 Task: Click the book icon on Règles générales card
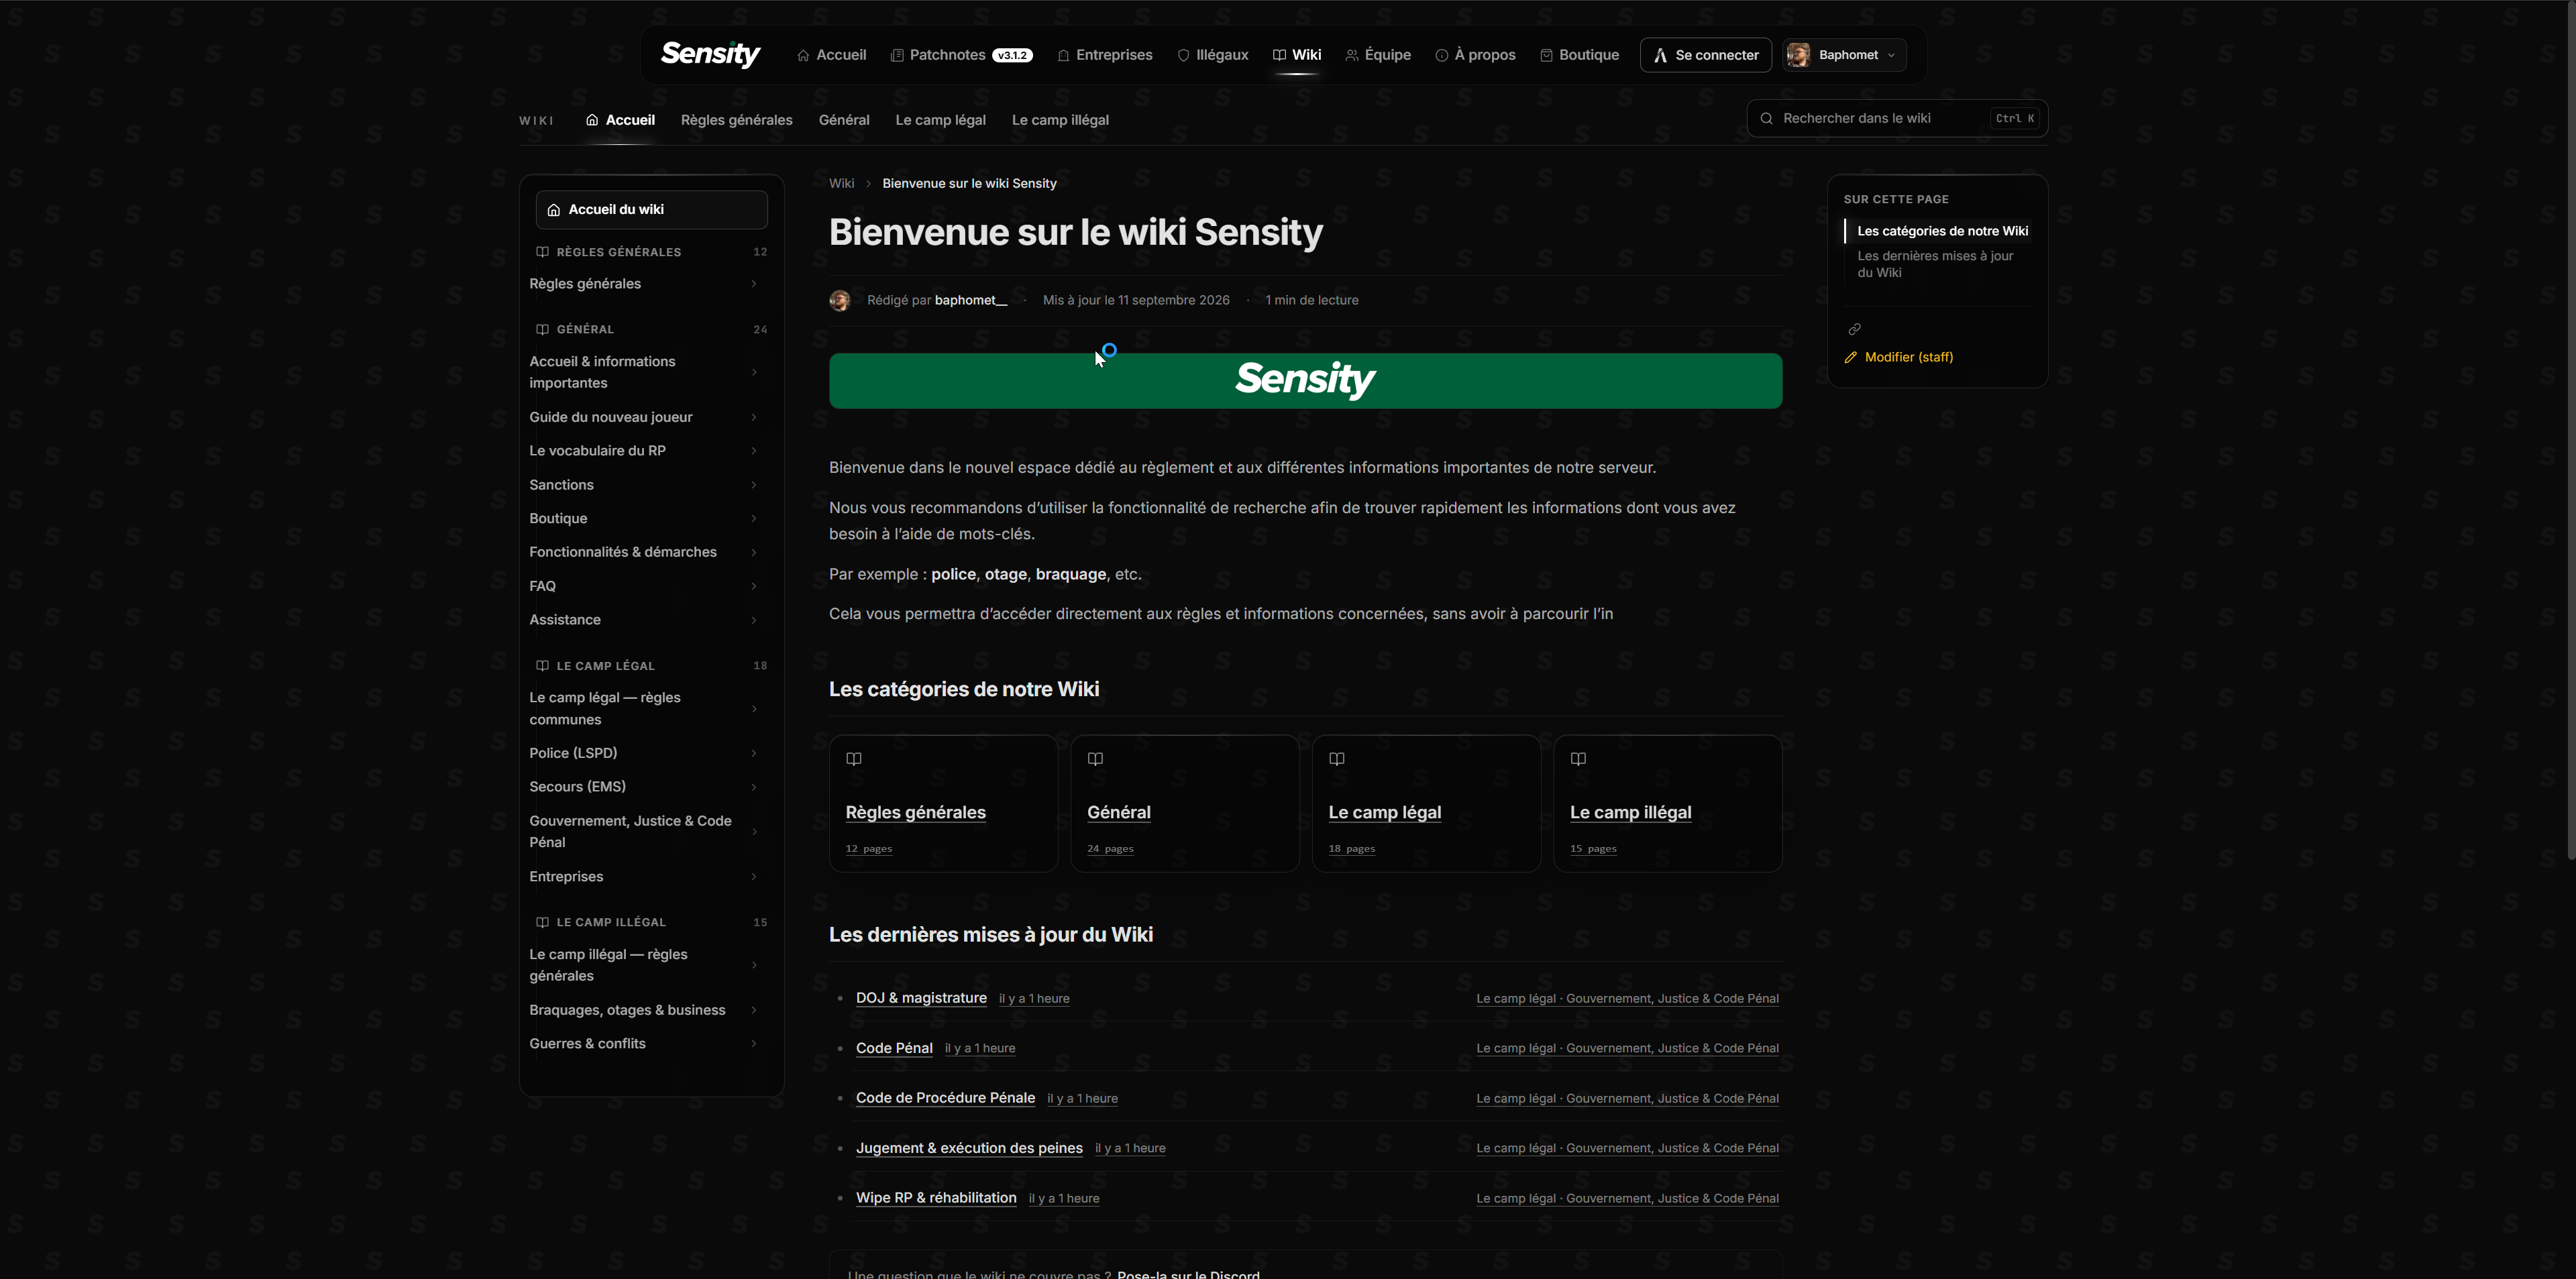tap(854, 759)
